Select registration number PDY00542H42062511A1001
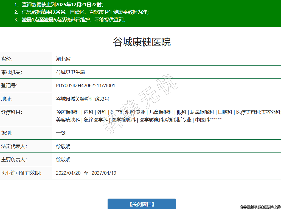The width and height of the screenshot is (281, 209). pyautogui.click(x=85, y=86)
